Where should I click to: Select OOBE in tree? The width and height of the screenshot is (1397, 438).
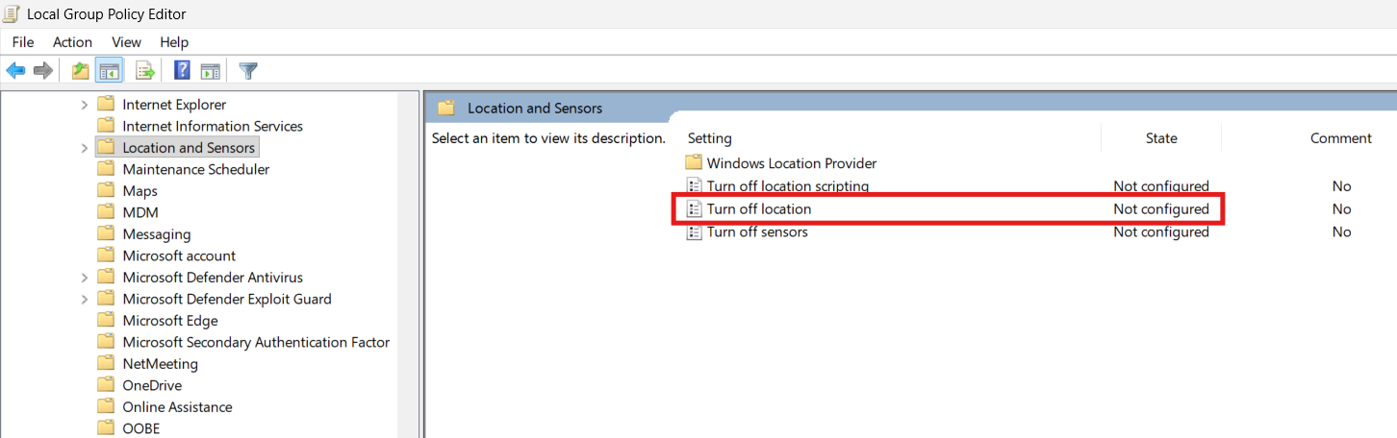pyautogui.click(x=141, y=428)
